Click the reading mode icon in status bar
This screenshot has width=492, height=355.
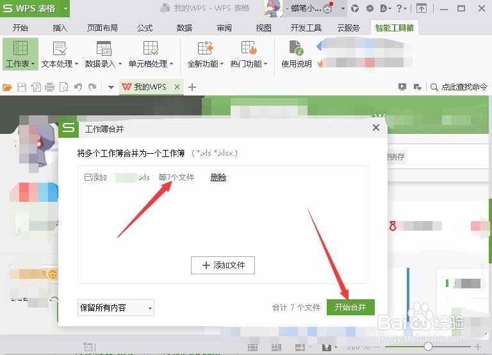pos(300,347)
